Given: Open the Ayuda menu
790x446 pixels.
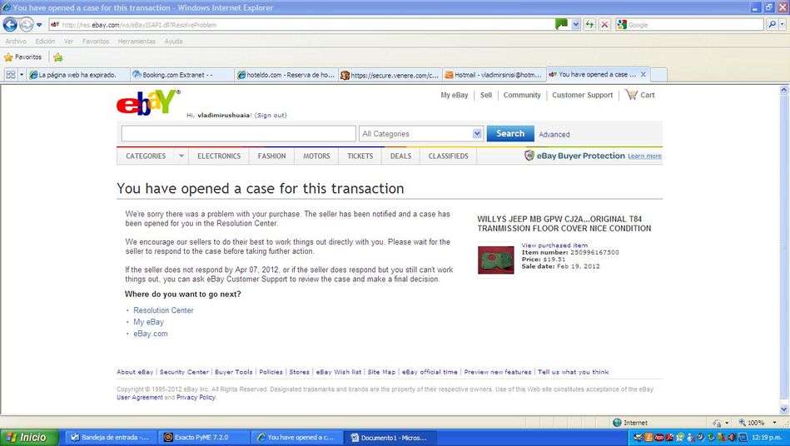Looking at the screenshot, I should pyautogui.click(x=173, y=42).
